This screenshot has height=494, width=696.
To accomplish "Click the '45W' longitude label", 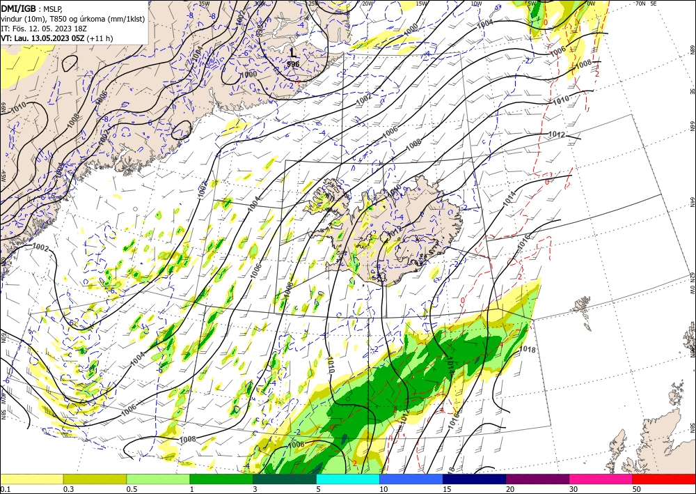I will click(x=3, y=176).
